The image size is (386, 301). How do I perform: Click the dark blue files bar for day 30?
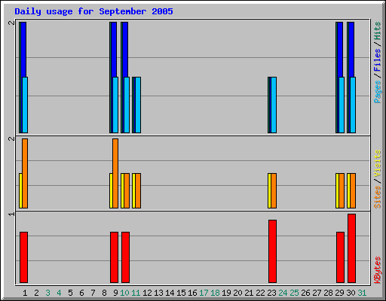[x=351, y=50]
